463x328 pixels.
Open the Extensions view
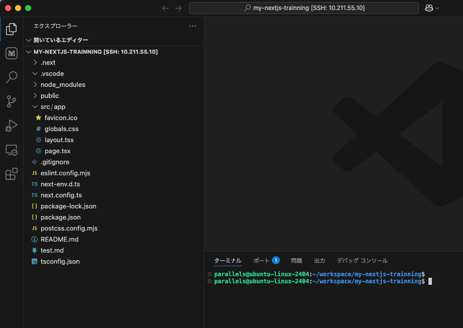click(x=12, y=174)
